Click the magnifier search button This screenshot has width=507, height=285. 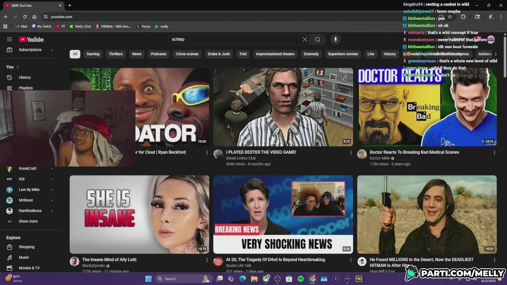318,39
